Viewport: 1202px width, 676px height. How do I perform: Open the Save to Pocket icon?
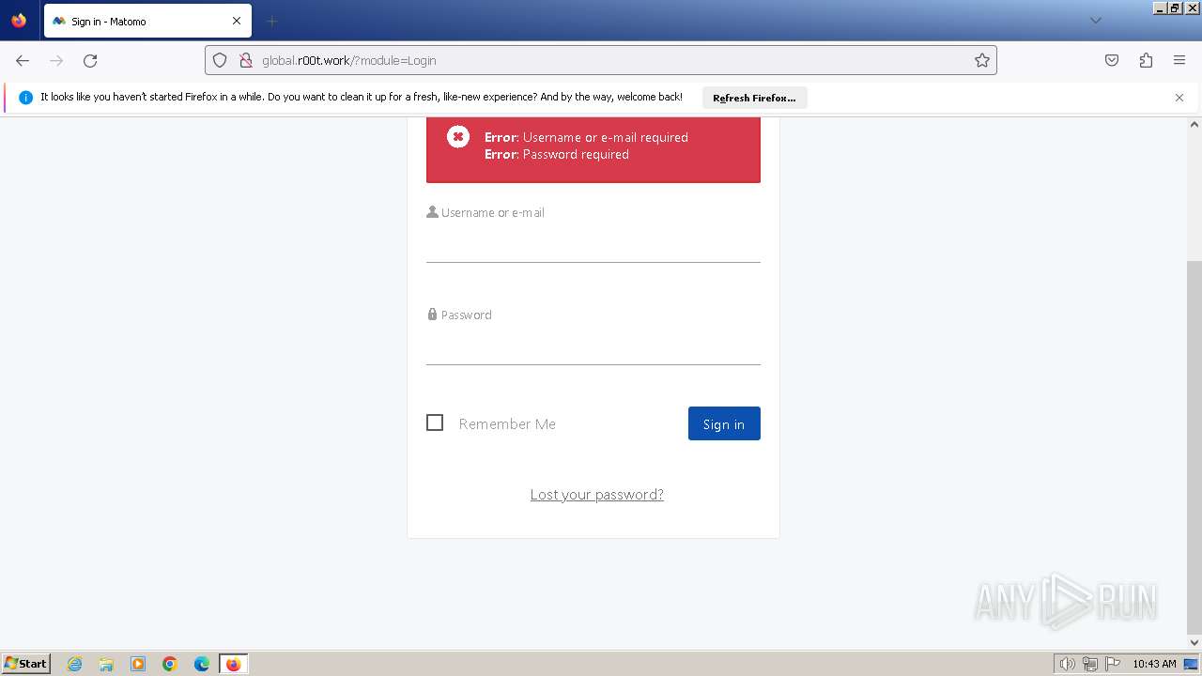(1112, 60)
